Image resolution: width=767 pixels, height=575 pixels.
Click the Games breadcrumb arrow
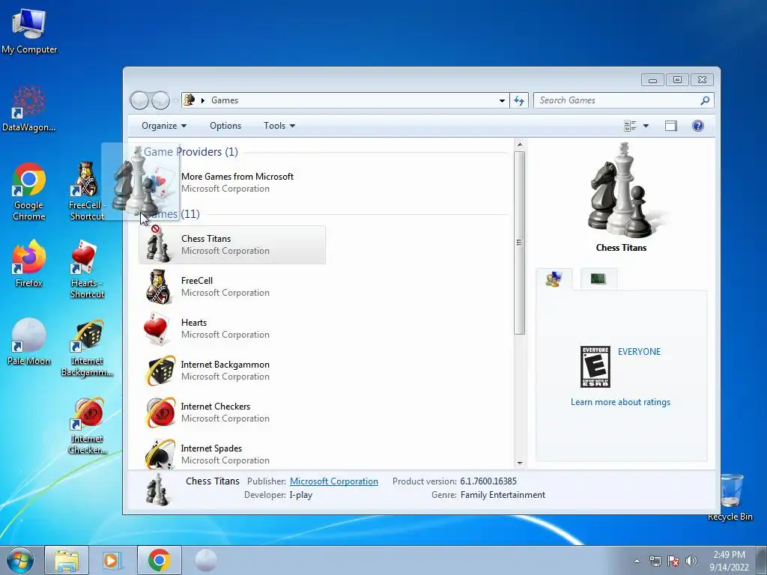(x=203, y=100)
